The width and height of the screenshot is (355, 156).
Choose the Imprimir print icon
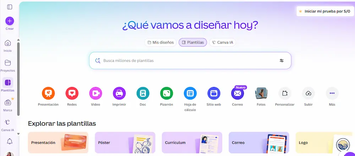pos(119,93)
